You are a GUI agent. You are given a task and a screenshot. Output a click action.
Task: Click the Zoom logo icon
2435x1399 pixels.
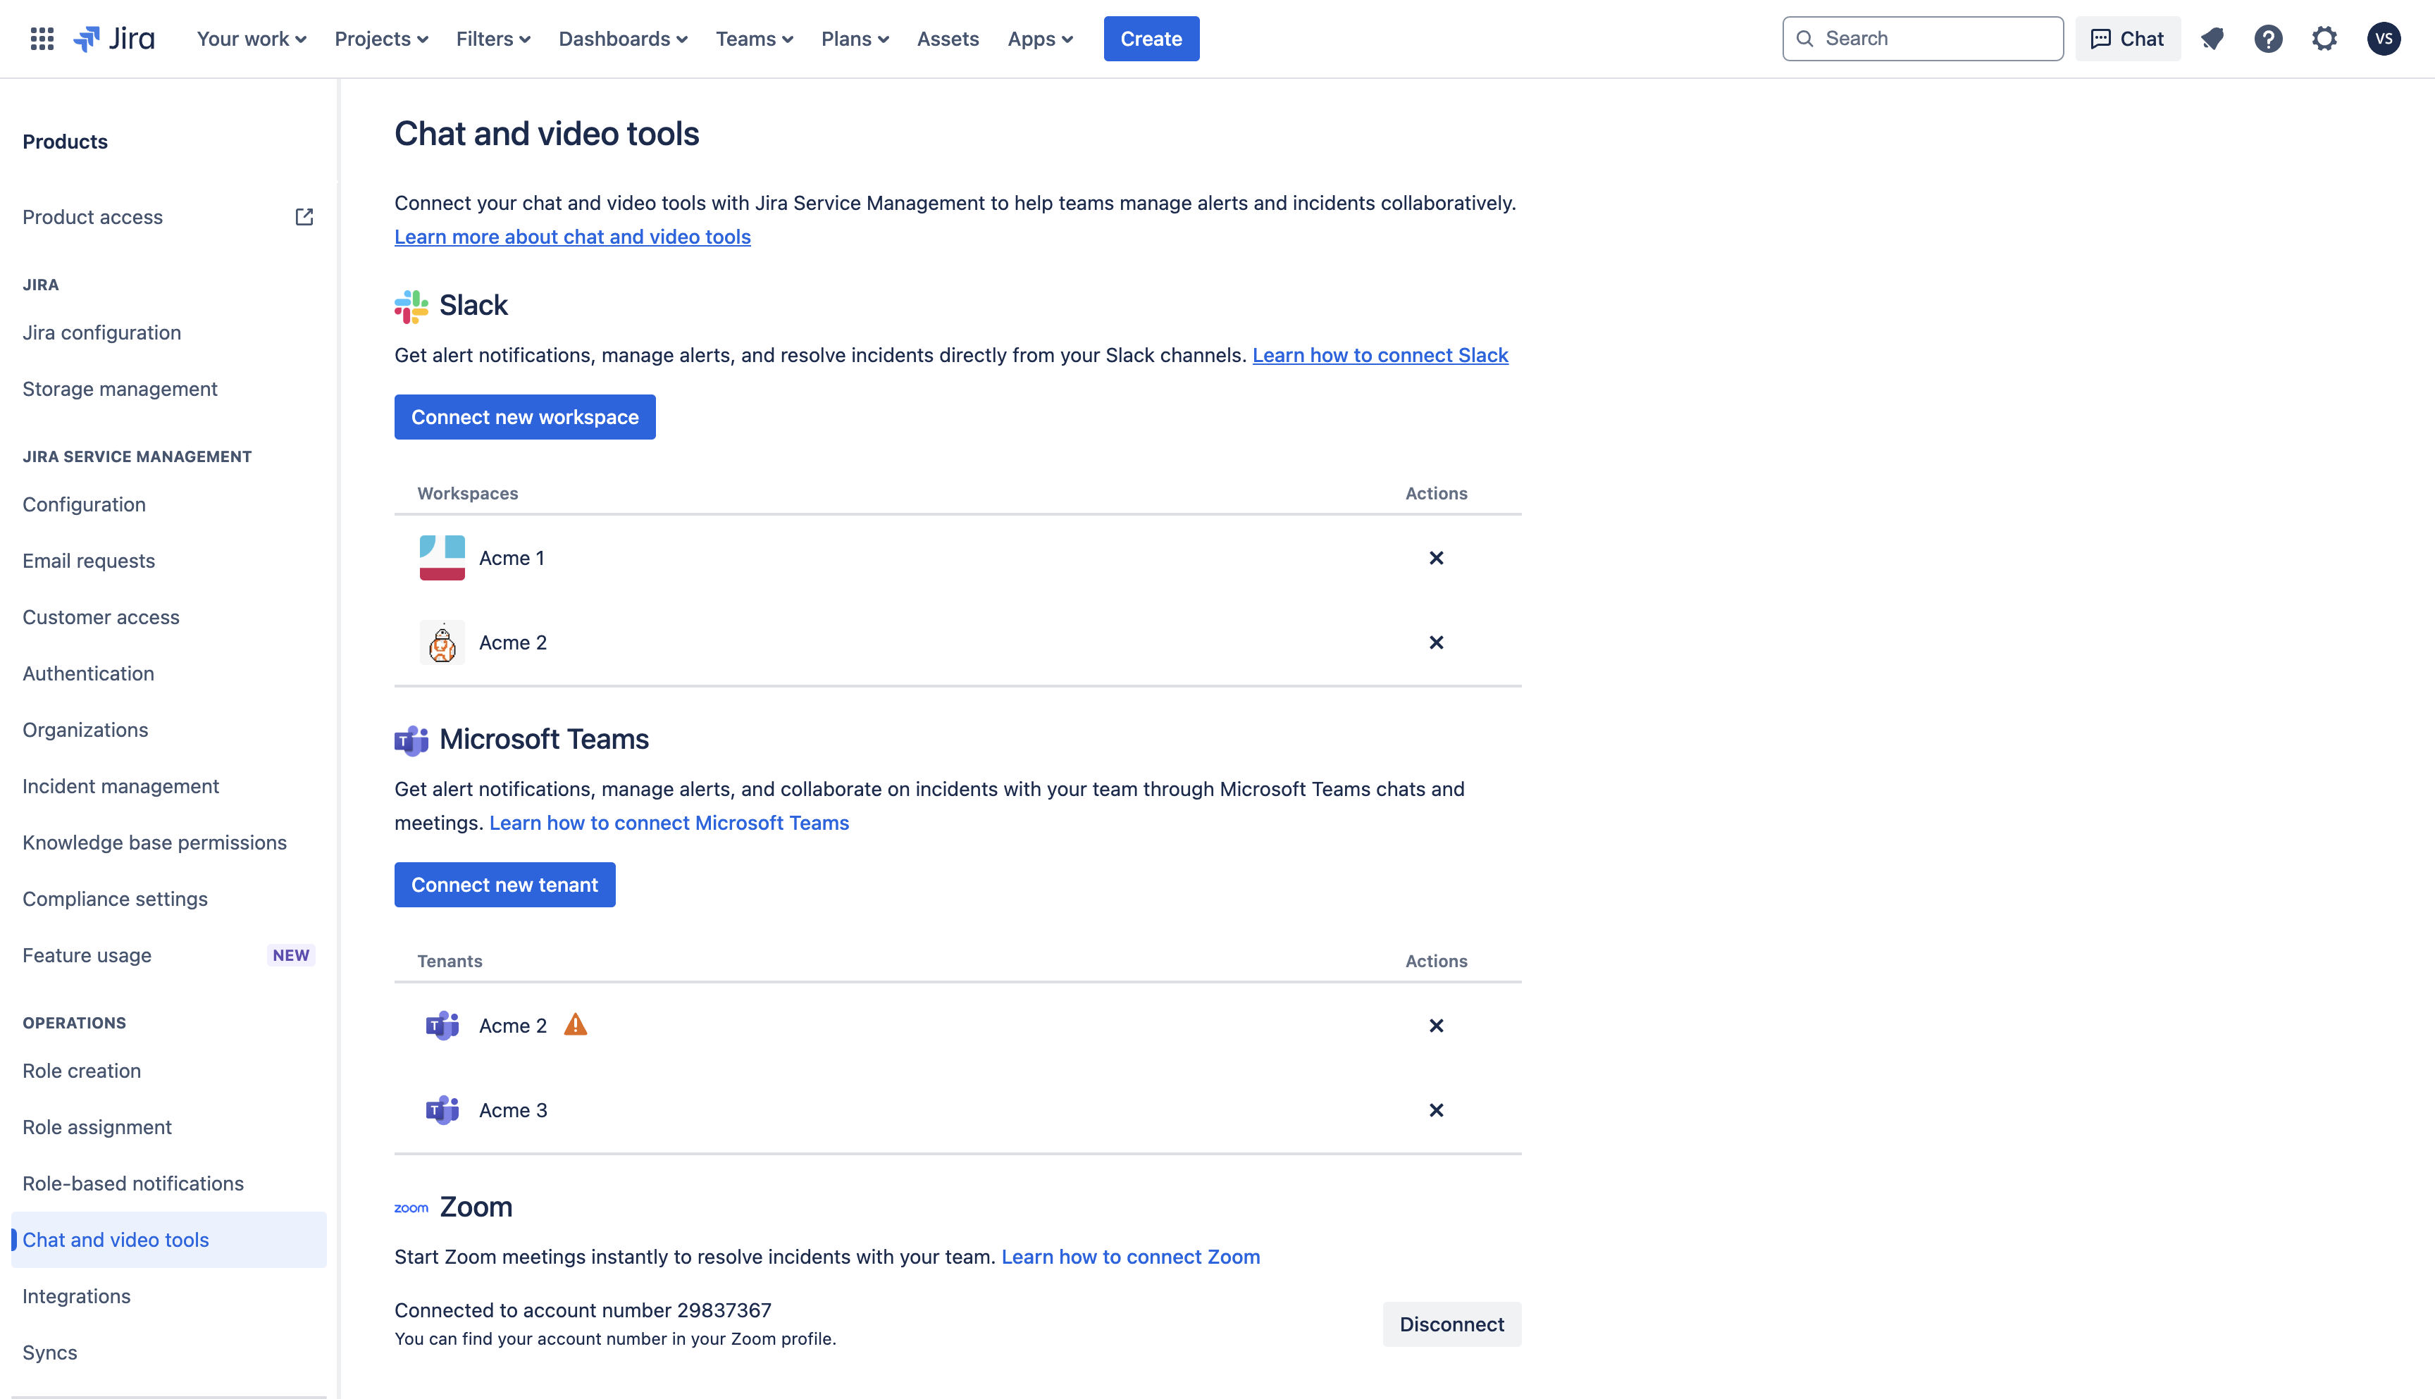tap(410, 1207)
